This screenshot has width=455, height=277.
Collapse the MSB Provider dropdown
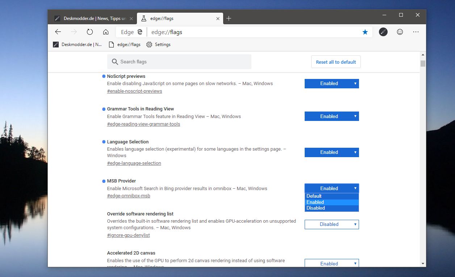332,188
